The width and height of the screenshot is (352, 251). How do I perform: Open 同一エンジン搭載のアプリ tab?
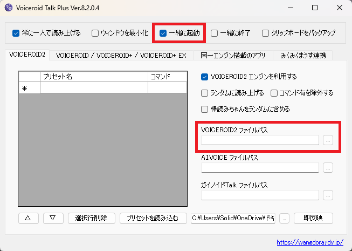click(x=233, y=56)
